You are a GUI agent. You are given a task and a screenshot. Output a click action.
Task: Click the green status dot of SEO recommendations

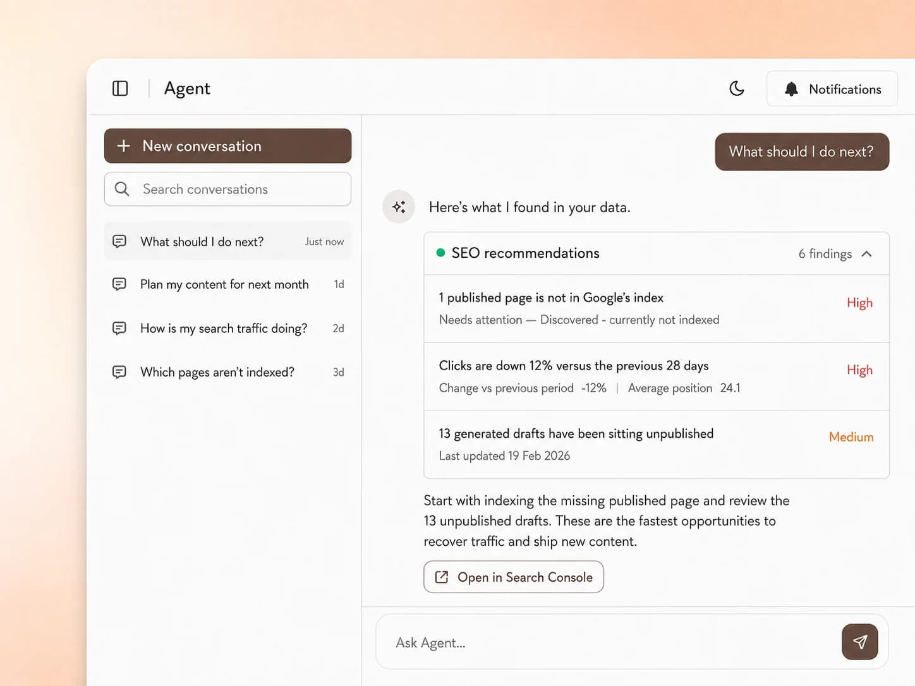click(440, 253)
